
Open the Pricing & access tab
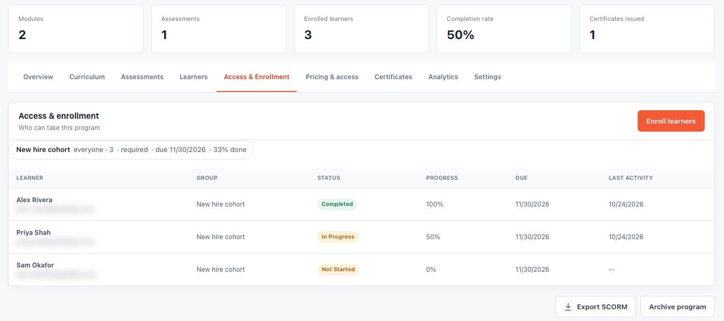(x=332, y=77)
